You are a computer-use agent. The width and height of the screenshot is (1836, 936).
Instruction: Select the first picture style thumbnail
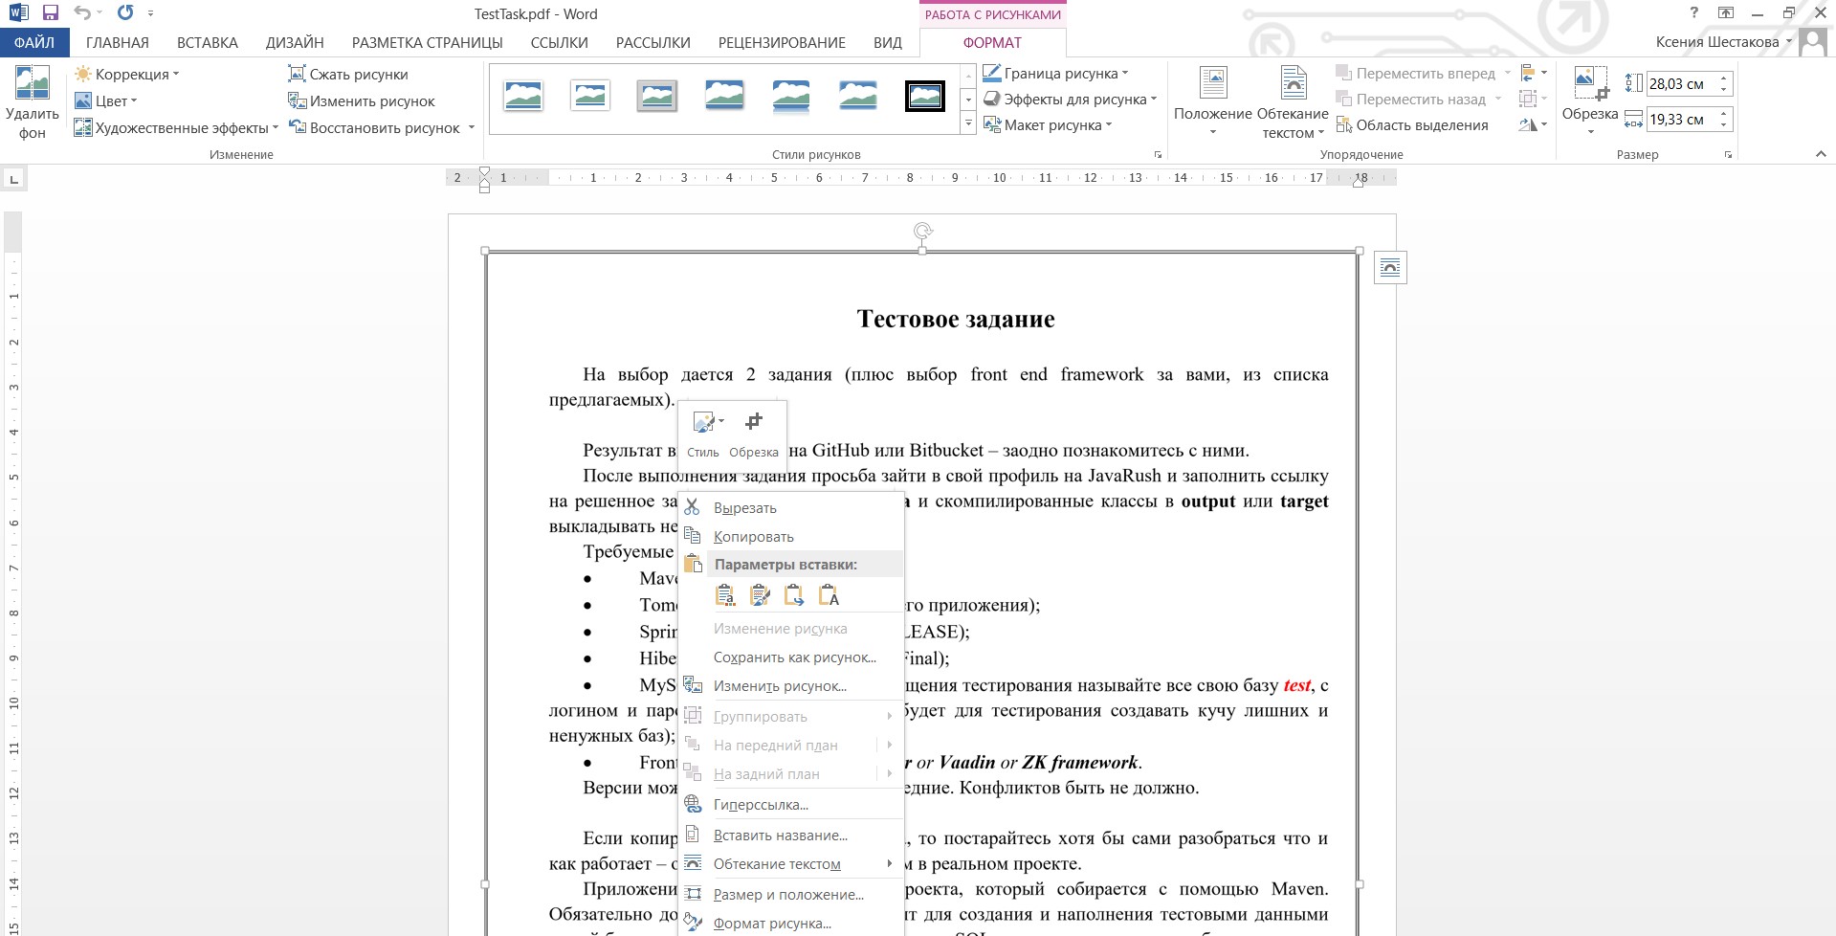coord(523,96)
